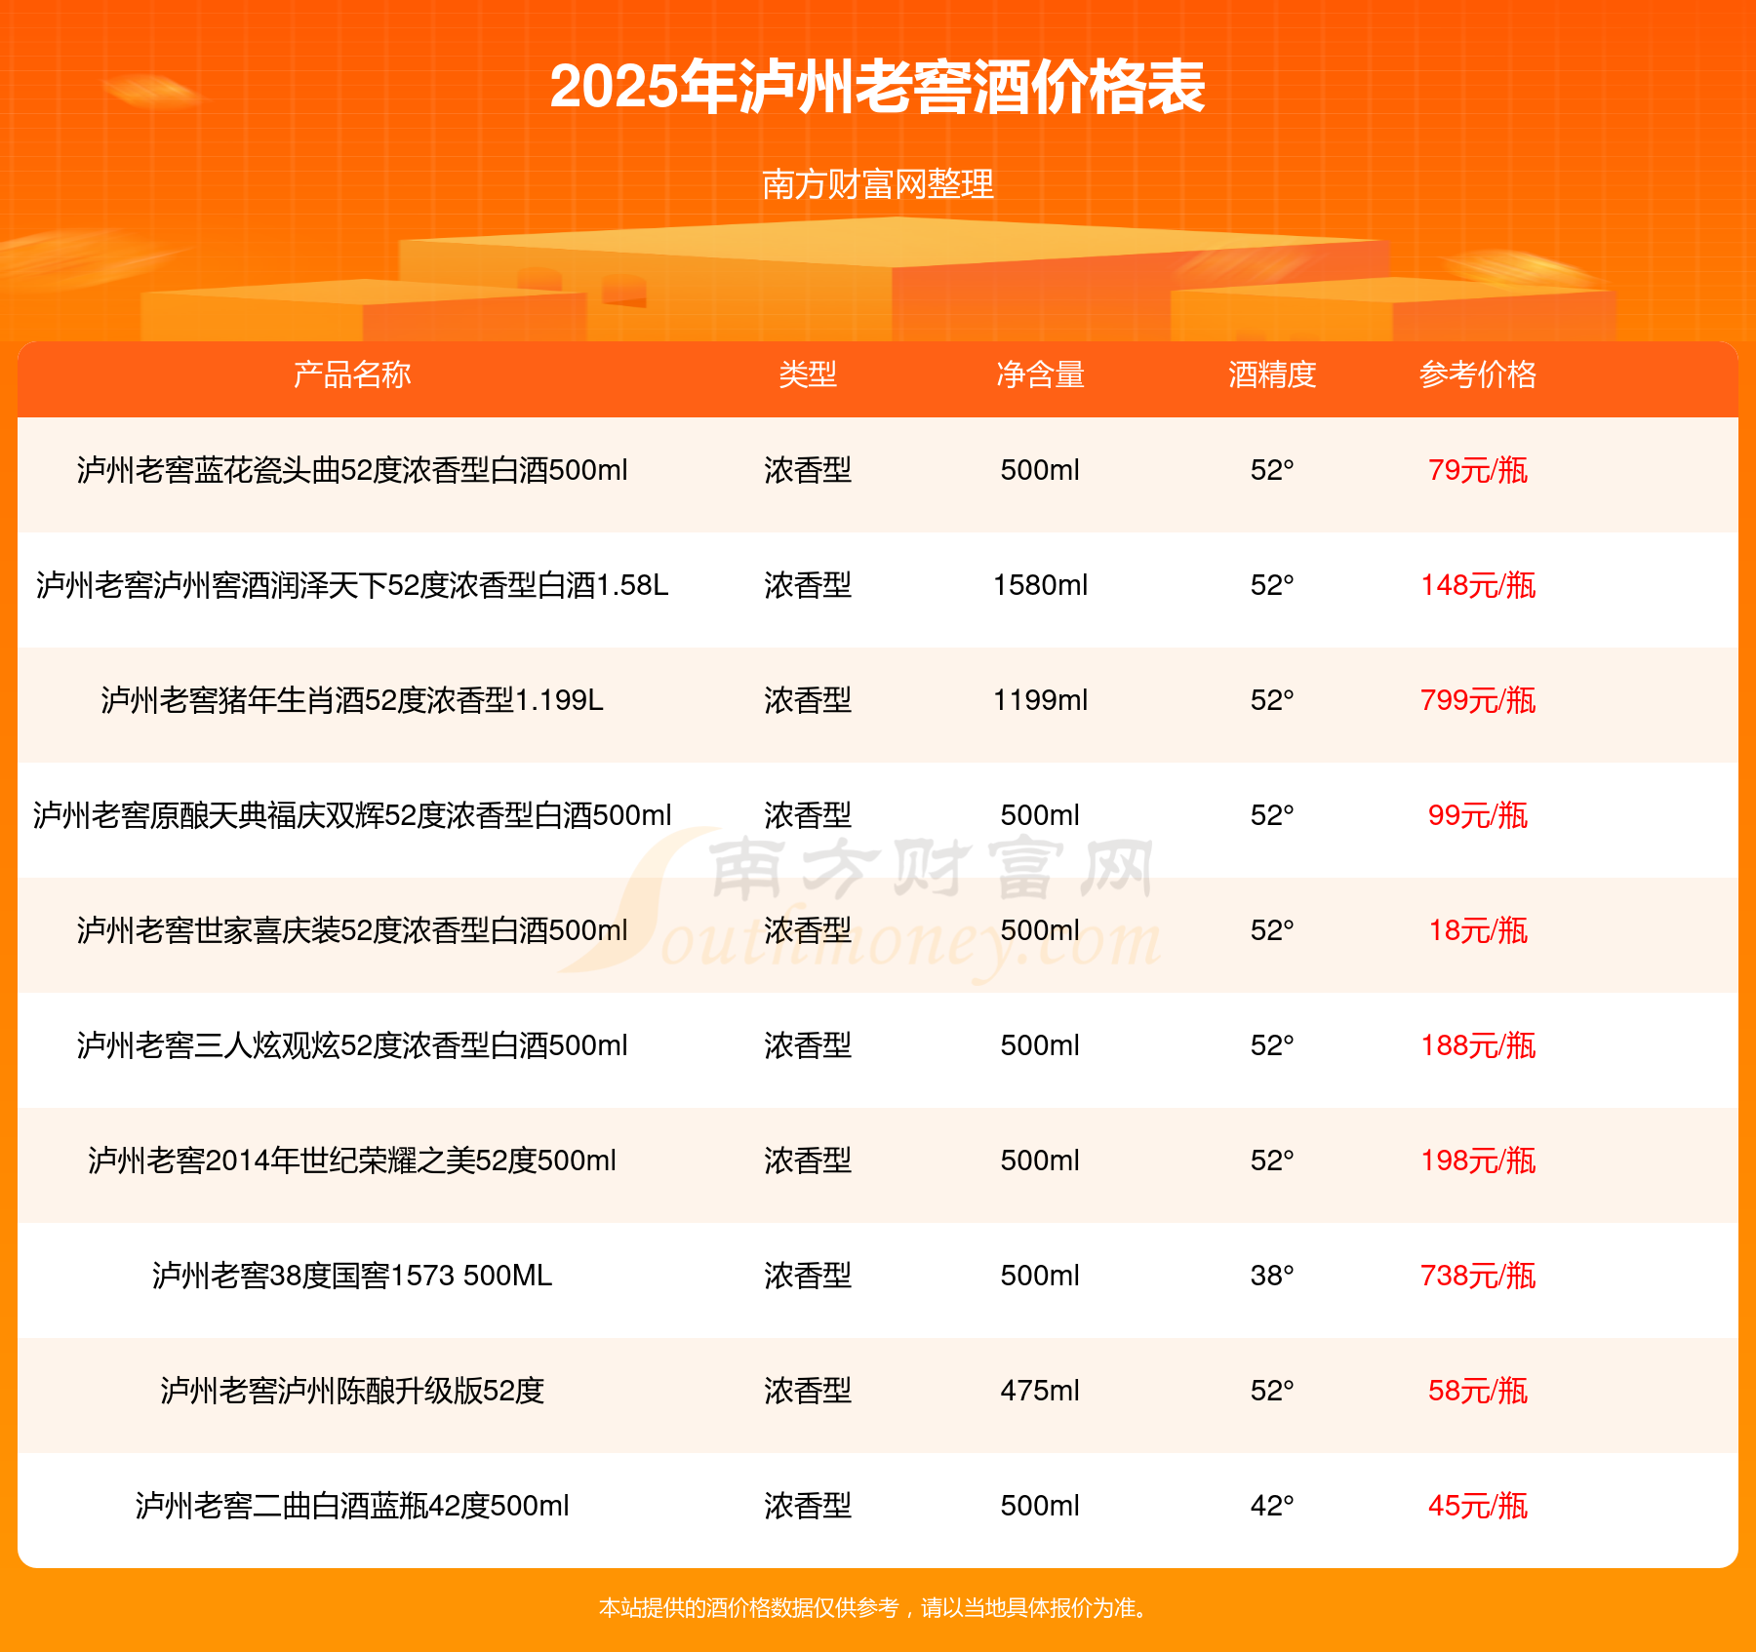Click product name 泸州老窖38度国窖1573 500ML
The width and height of the screenshot is (1756, 1652).
[352, 1276]
